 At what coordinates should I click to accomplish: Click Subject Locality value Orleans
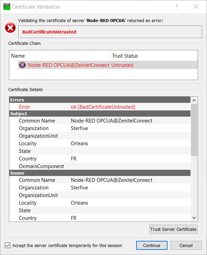coord(79,144)
